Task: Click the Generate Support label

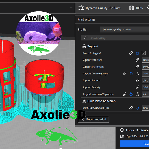Action: (x=92, y=53)
